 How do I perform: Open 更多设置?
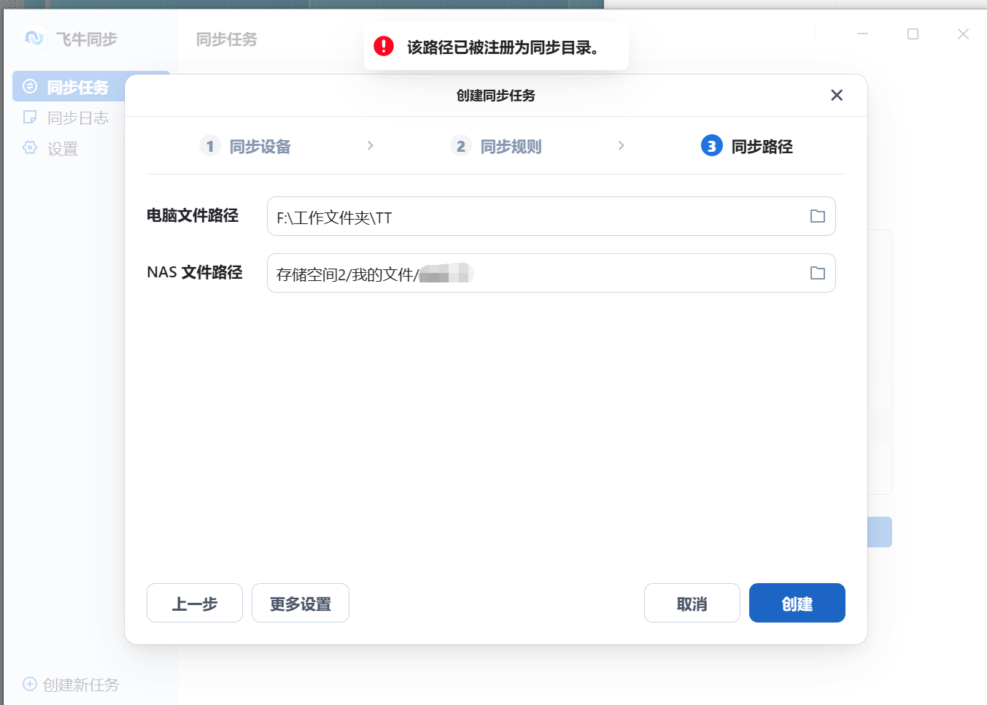[x=301, y=603]
